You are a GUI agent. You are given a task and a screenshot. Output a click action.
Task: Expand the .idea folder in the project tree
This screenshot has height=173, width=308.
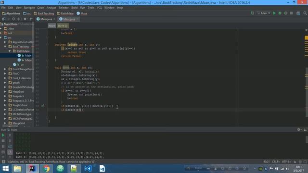pos(1,29)
